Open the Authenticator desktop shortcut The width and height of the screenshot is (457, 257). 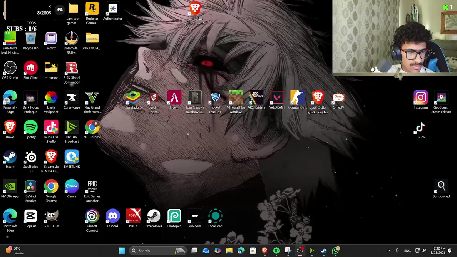point(112,11)
